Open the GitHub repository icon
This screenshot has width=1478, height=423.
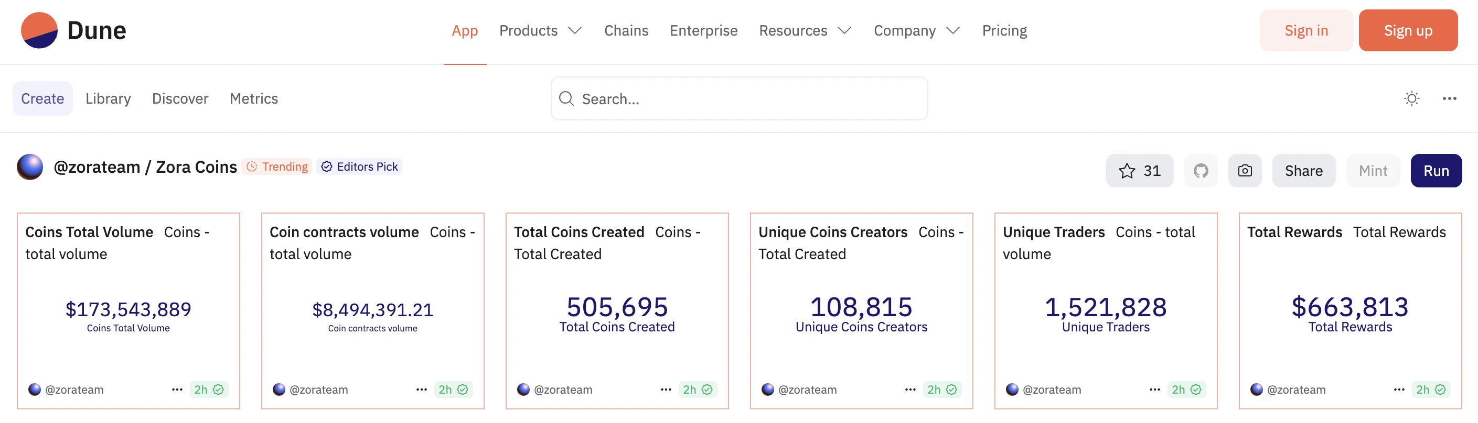[x=1201, y=171]
